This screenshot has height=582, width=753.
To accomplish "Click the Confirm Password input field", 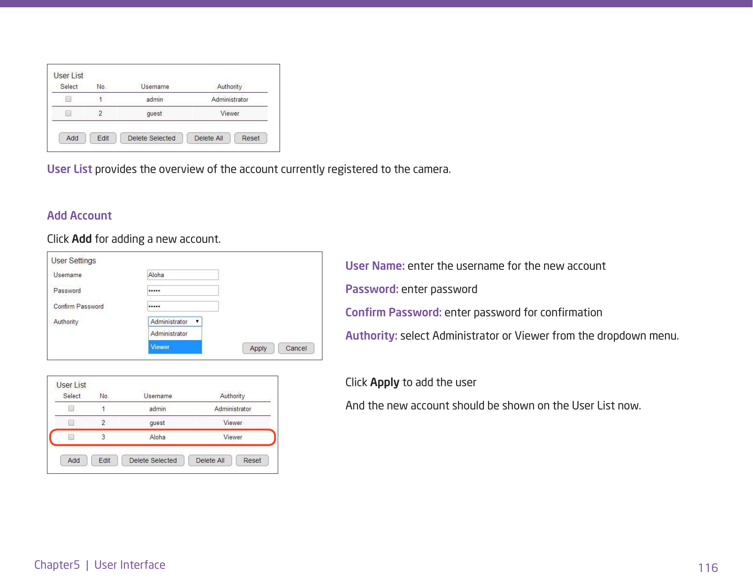I will click(x=183, y=306).
